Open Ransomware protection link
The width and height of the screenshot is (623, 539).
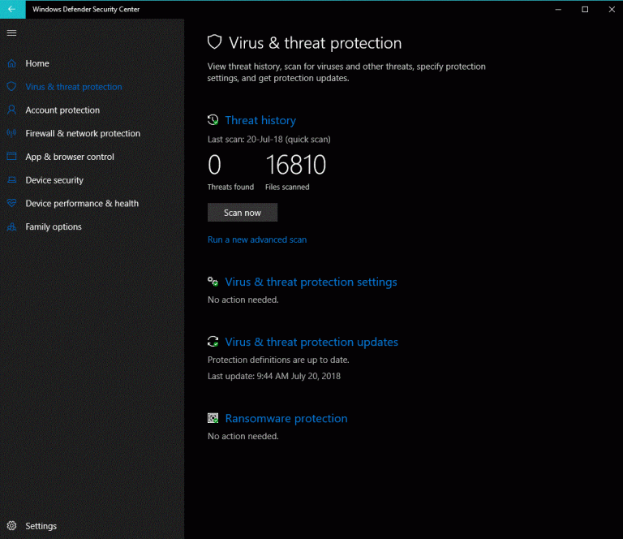tap(286, 418)
